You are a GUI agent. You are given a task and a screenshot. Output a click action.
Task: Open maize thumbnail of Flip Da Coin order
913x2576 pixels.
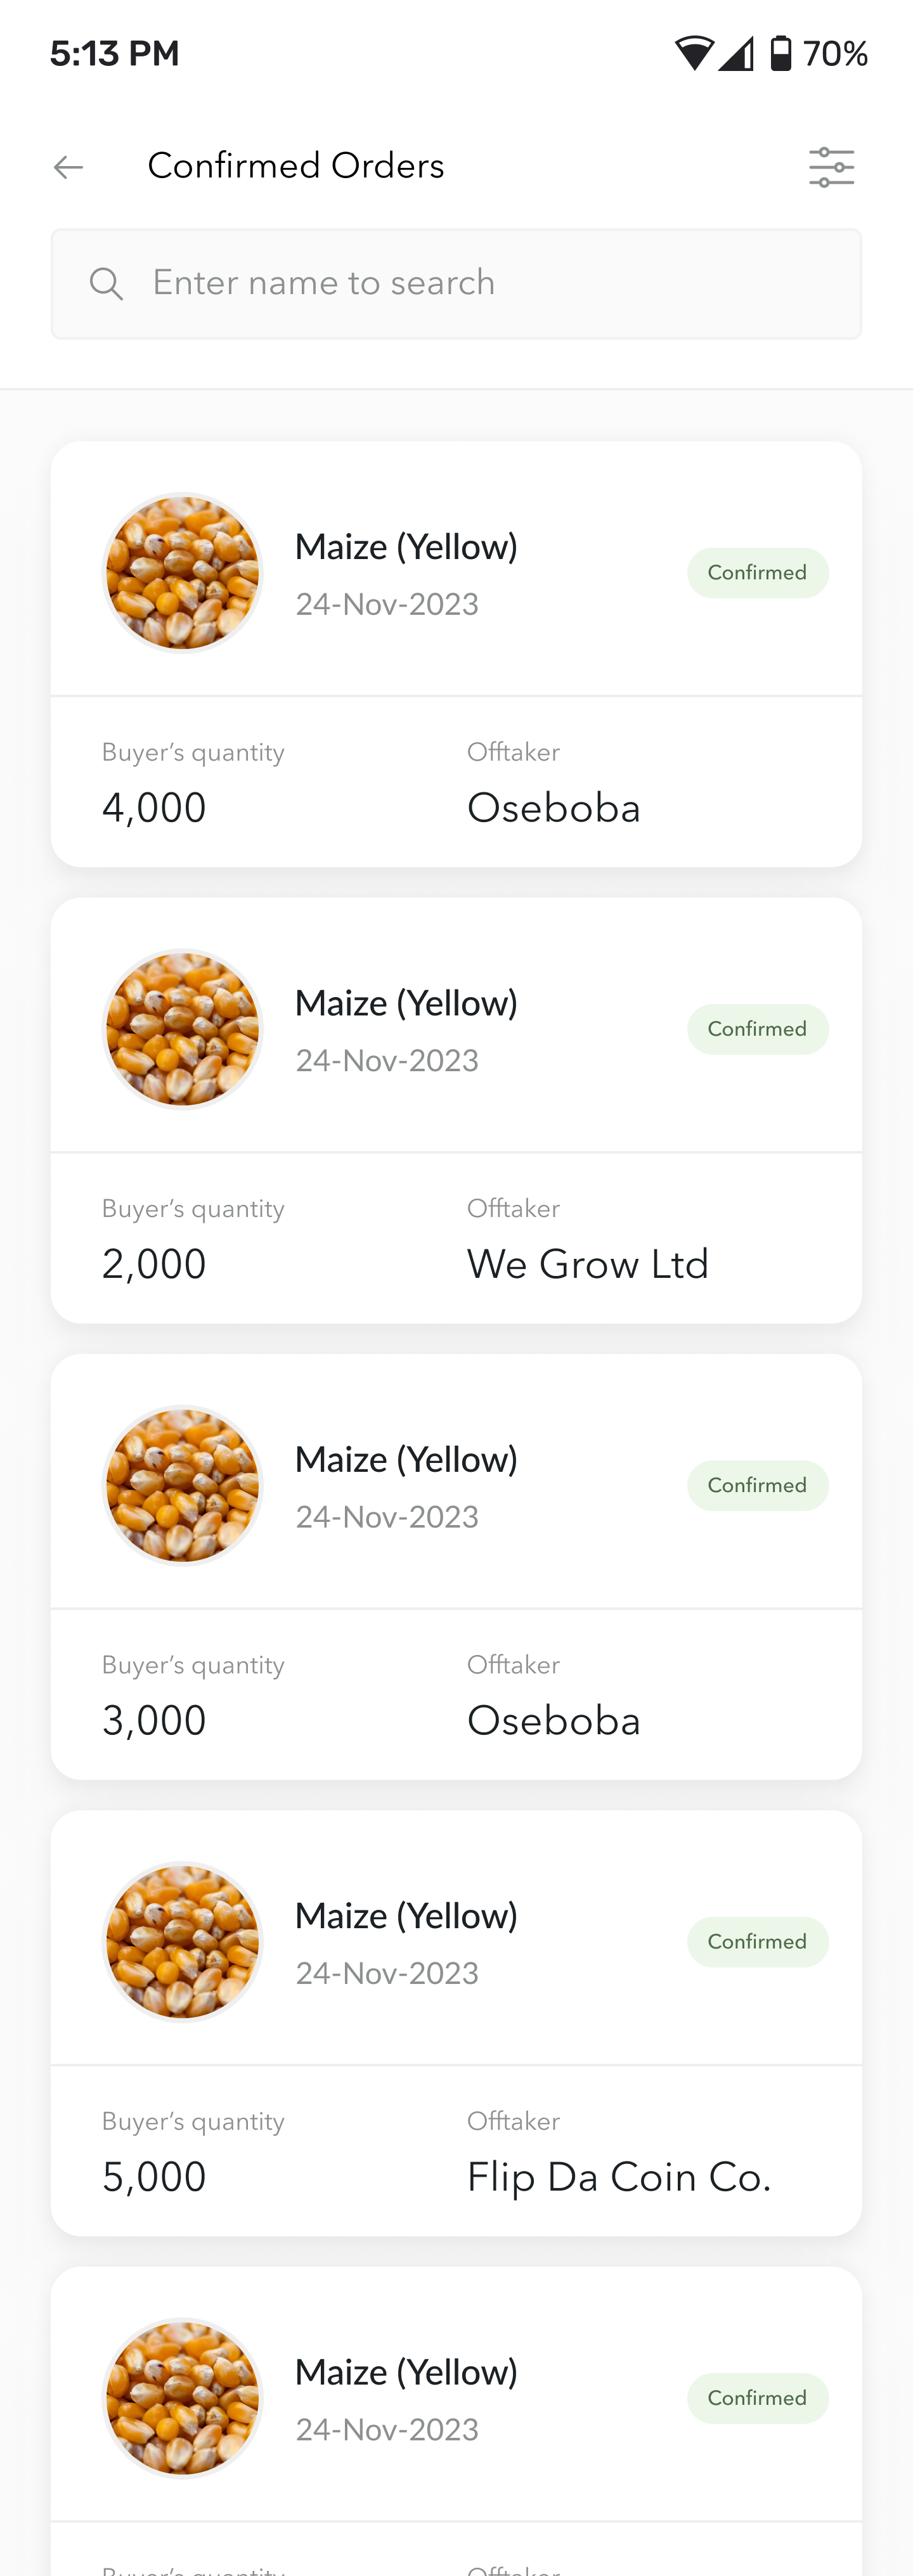pos(183,1942)
